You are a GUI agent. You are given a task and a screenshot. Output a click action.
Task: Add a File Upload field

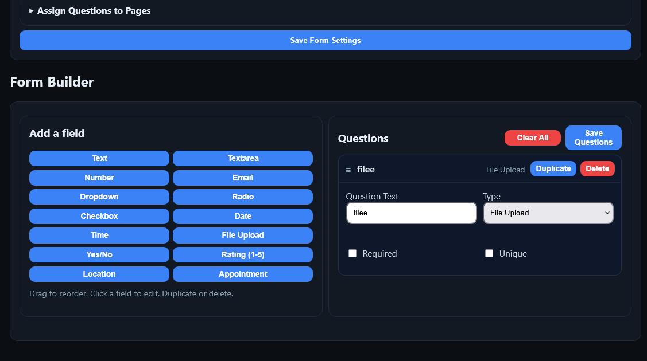coord(242,236)
